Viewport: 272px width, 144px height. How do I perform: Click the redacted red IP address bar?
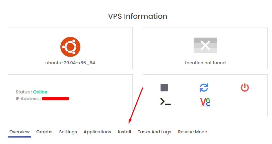click(55, 98)
